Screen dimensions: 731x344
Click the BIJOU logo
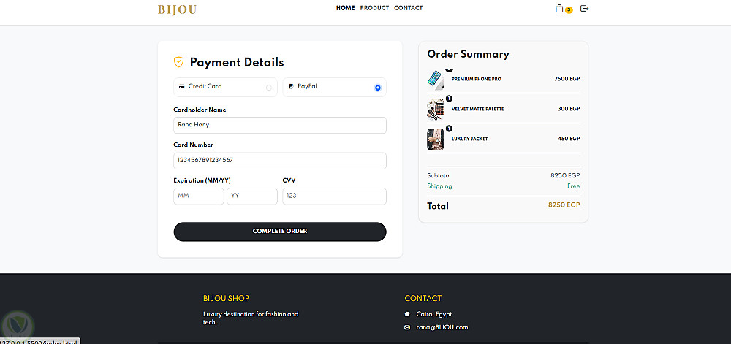tap(177, 9)
